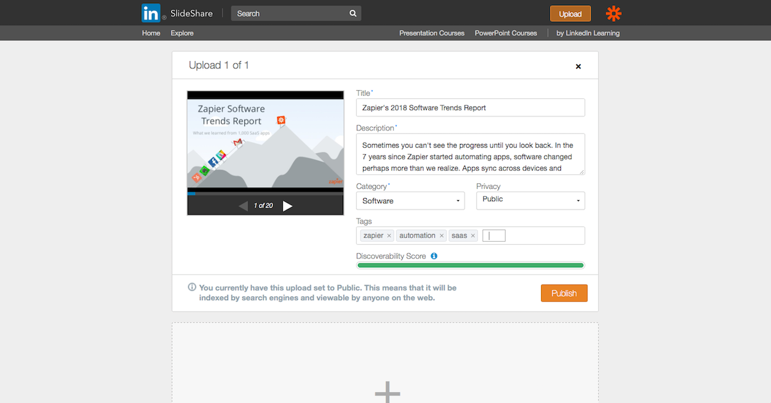Open PowerPoint Courses link
771x403 pixels.
pyautogui.click(x=506, y=33)
